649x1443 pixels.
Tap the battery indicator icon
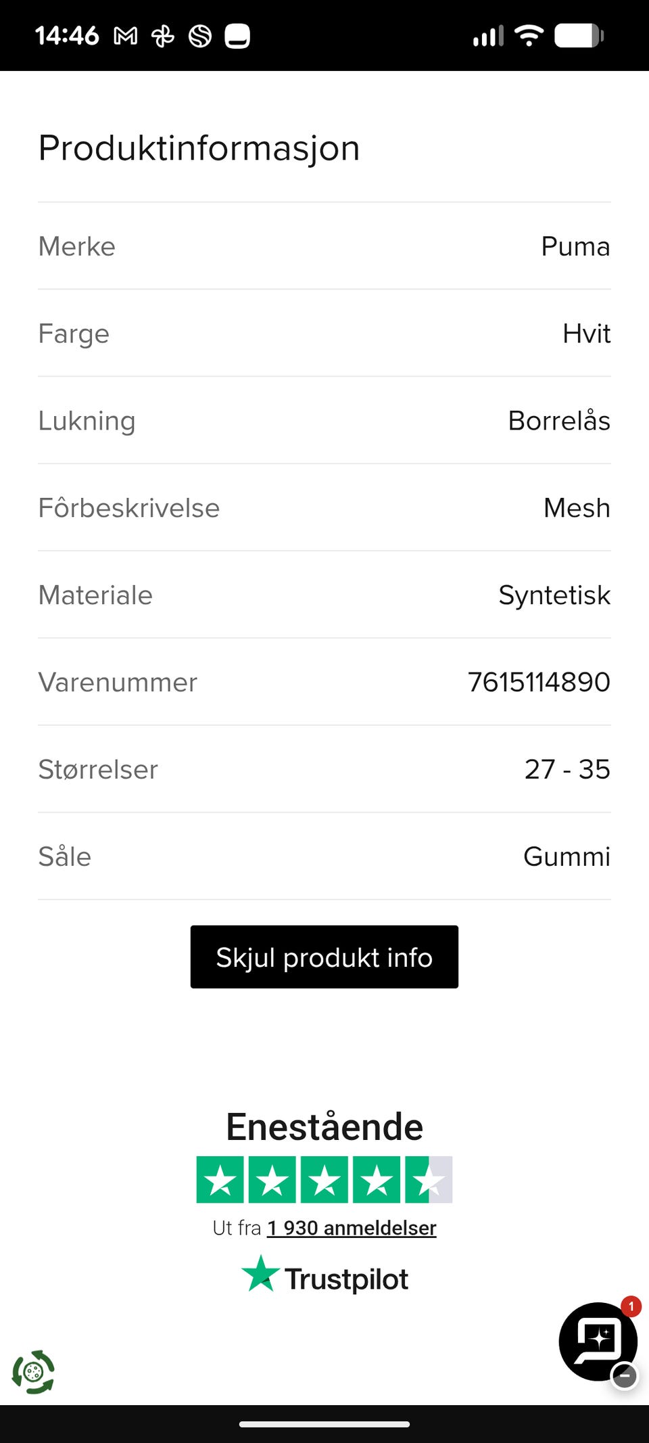(579, 36)
